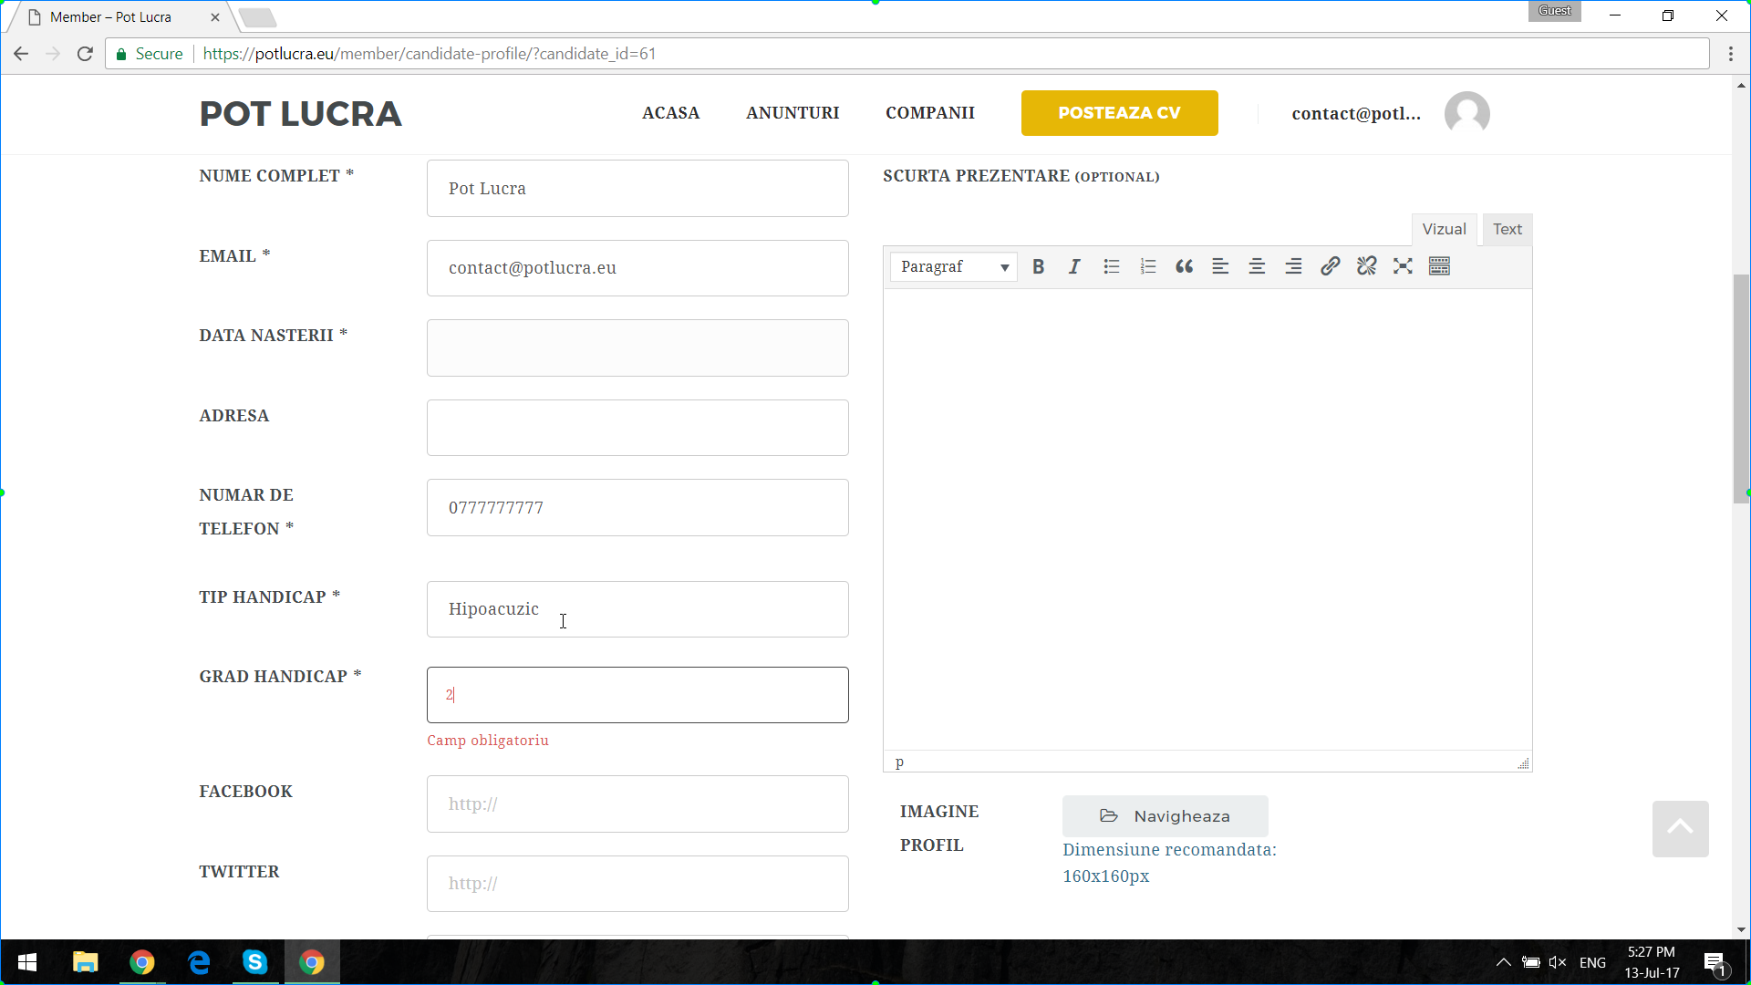Show the toolbar toggle (kitchen sink)
The height and width of the screenshot is (985, 1751).
1439,266
